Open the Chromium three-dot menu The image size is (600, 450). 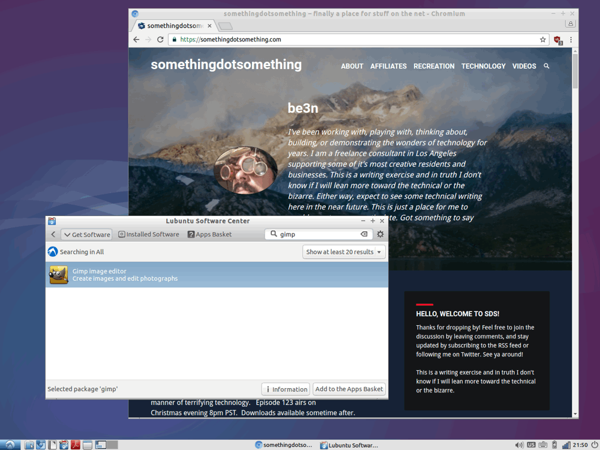pyautogui.click(x=571, y=40)
